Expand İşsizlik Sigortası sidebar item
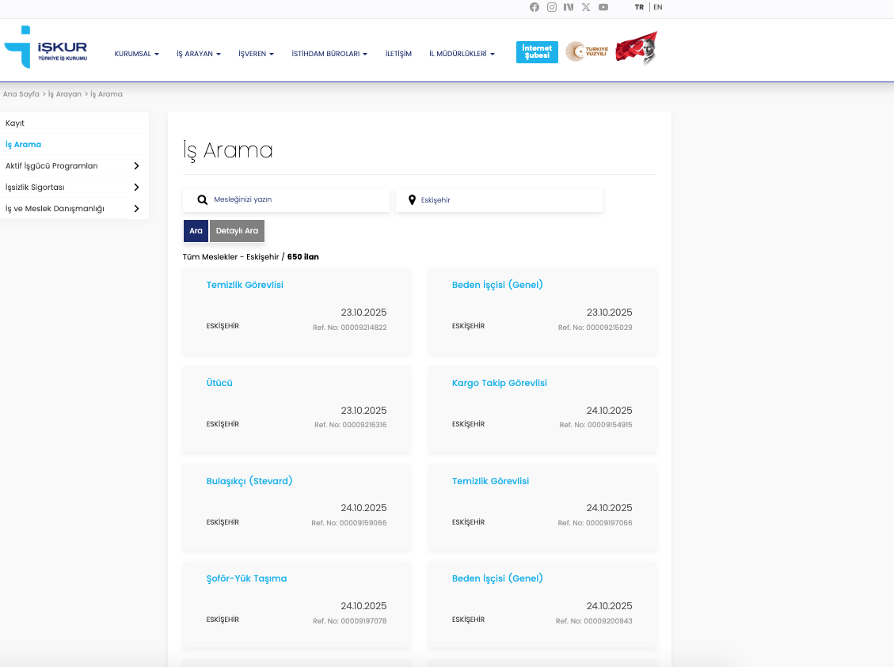This screenshot has width=894, height=667. coord(136,188)
